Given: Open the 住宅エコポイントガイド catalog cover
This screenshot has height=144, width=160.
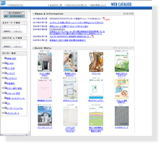Looking at the screenshot, I should point(122,62).
